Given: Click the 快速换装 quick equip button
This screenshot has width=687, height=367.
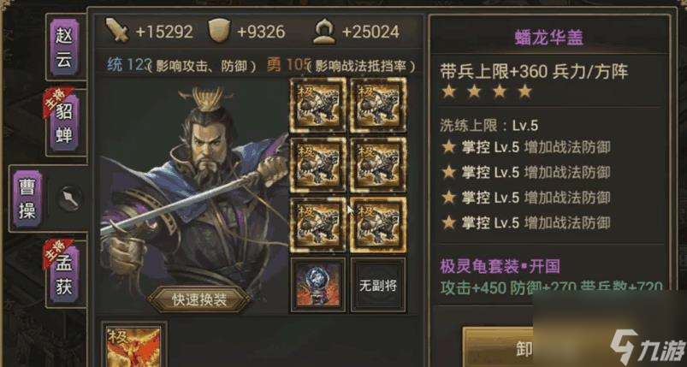Looking at the screenshot, I should (199, 299).
